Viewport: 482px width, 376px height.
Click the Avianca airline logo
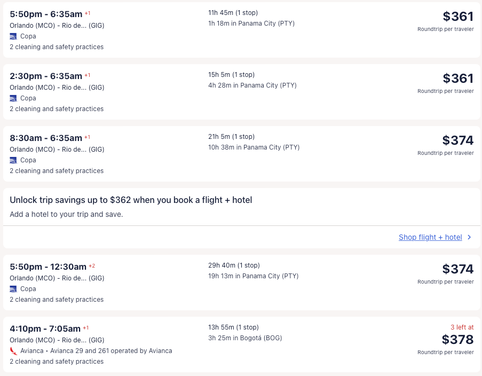pos(13,351)
